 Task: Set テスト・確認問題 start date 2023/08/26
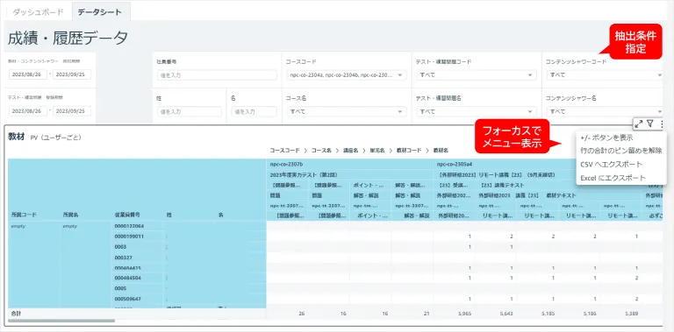(28, 111)
